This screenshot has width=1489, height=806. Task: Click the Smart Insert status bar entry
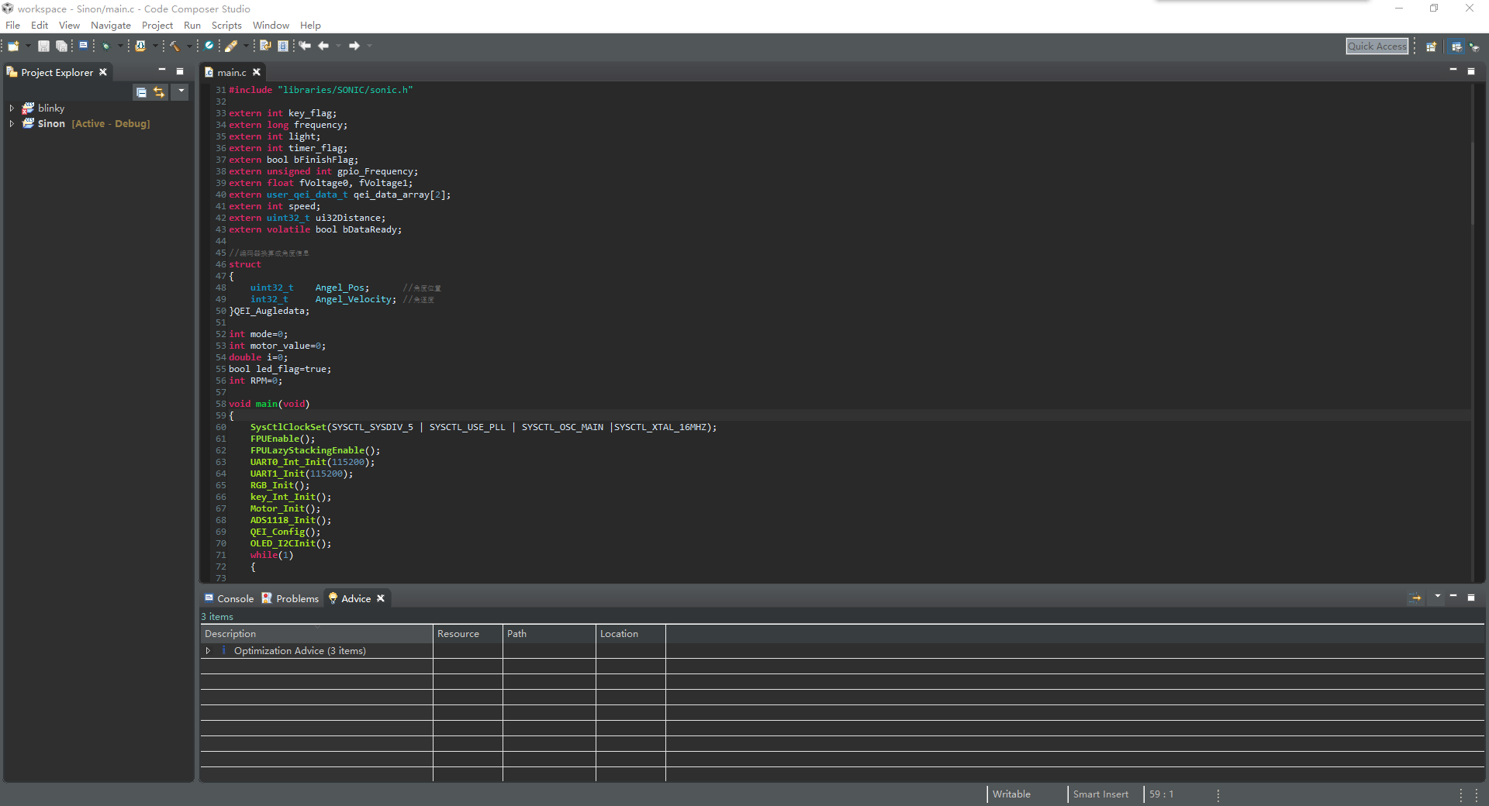(x=1100, y=794)
